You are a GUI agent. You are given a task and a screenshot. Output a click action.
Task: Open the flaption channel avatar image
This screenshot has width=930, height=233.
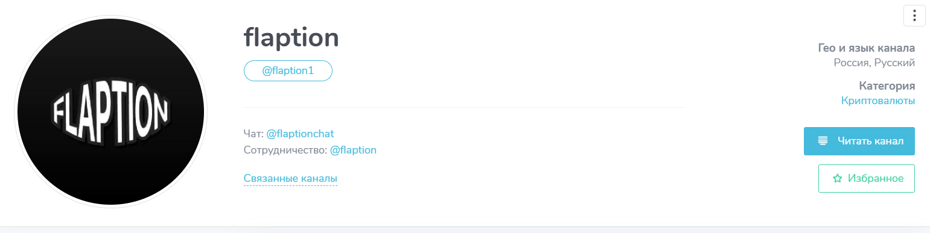(x=110, y=111)
